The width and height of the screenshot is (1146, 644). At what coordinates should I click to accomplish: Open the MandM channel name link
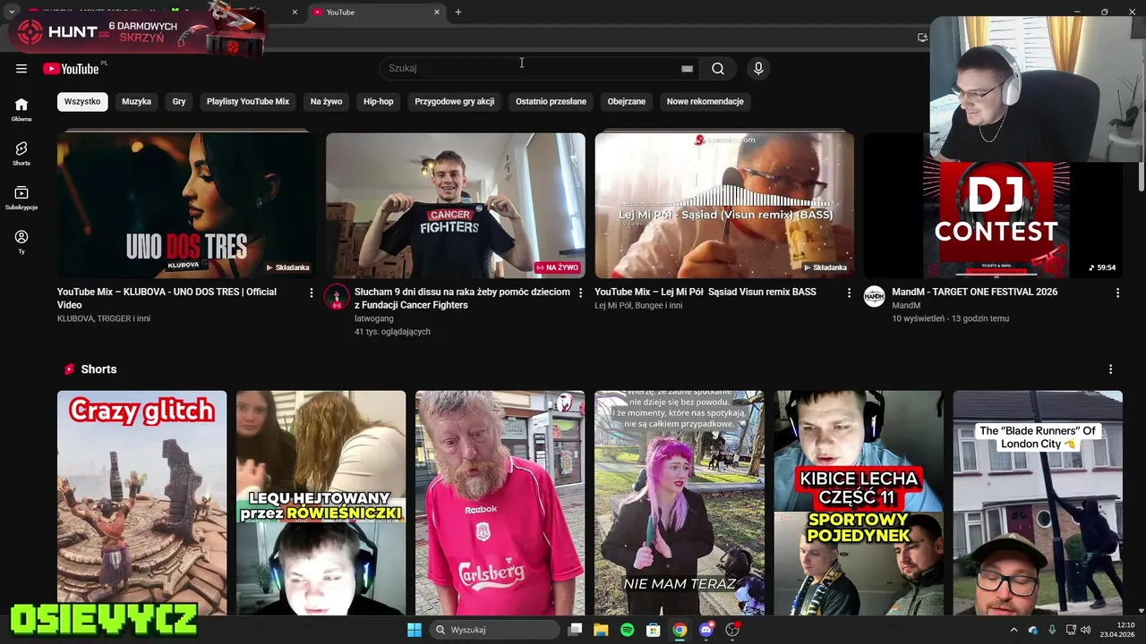point(906,306)
